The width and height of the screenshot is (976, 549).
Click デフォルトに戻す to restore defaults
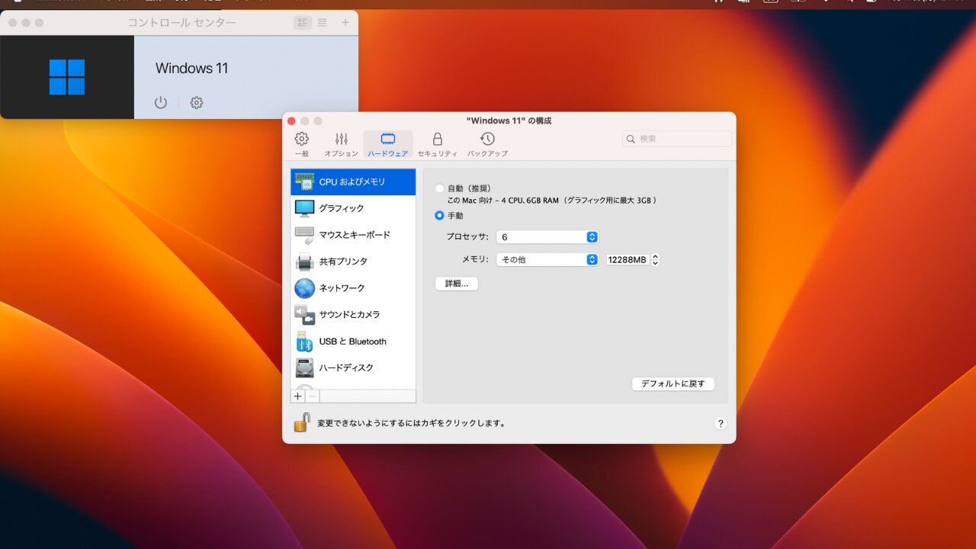(673, 384)
